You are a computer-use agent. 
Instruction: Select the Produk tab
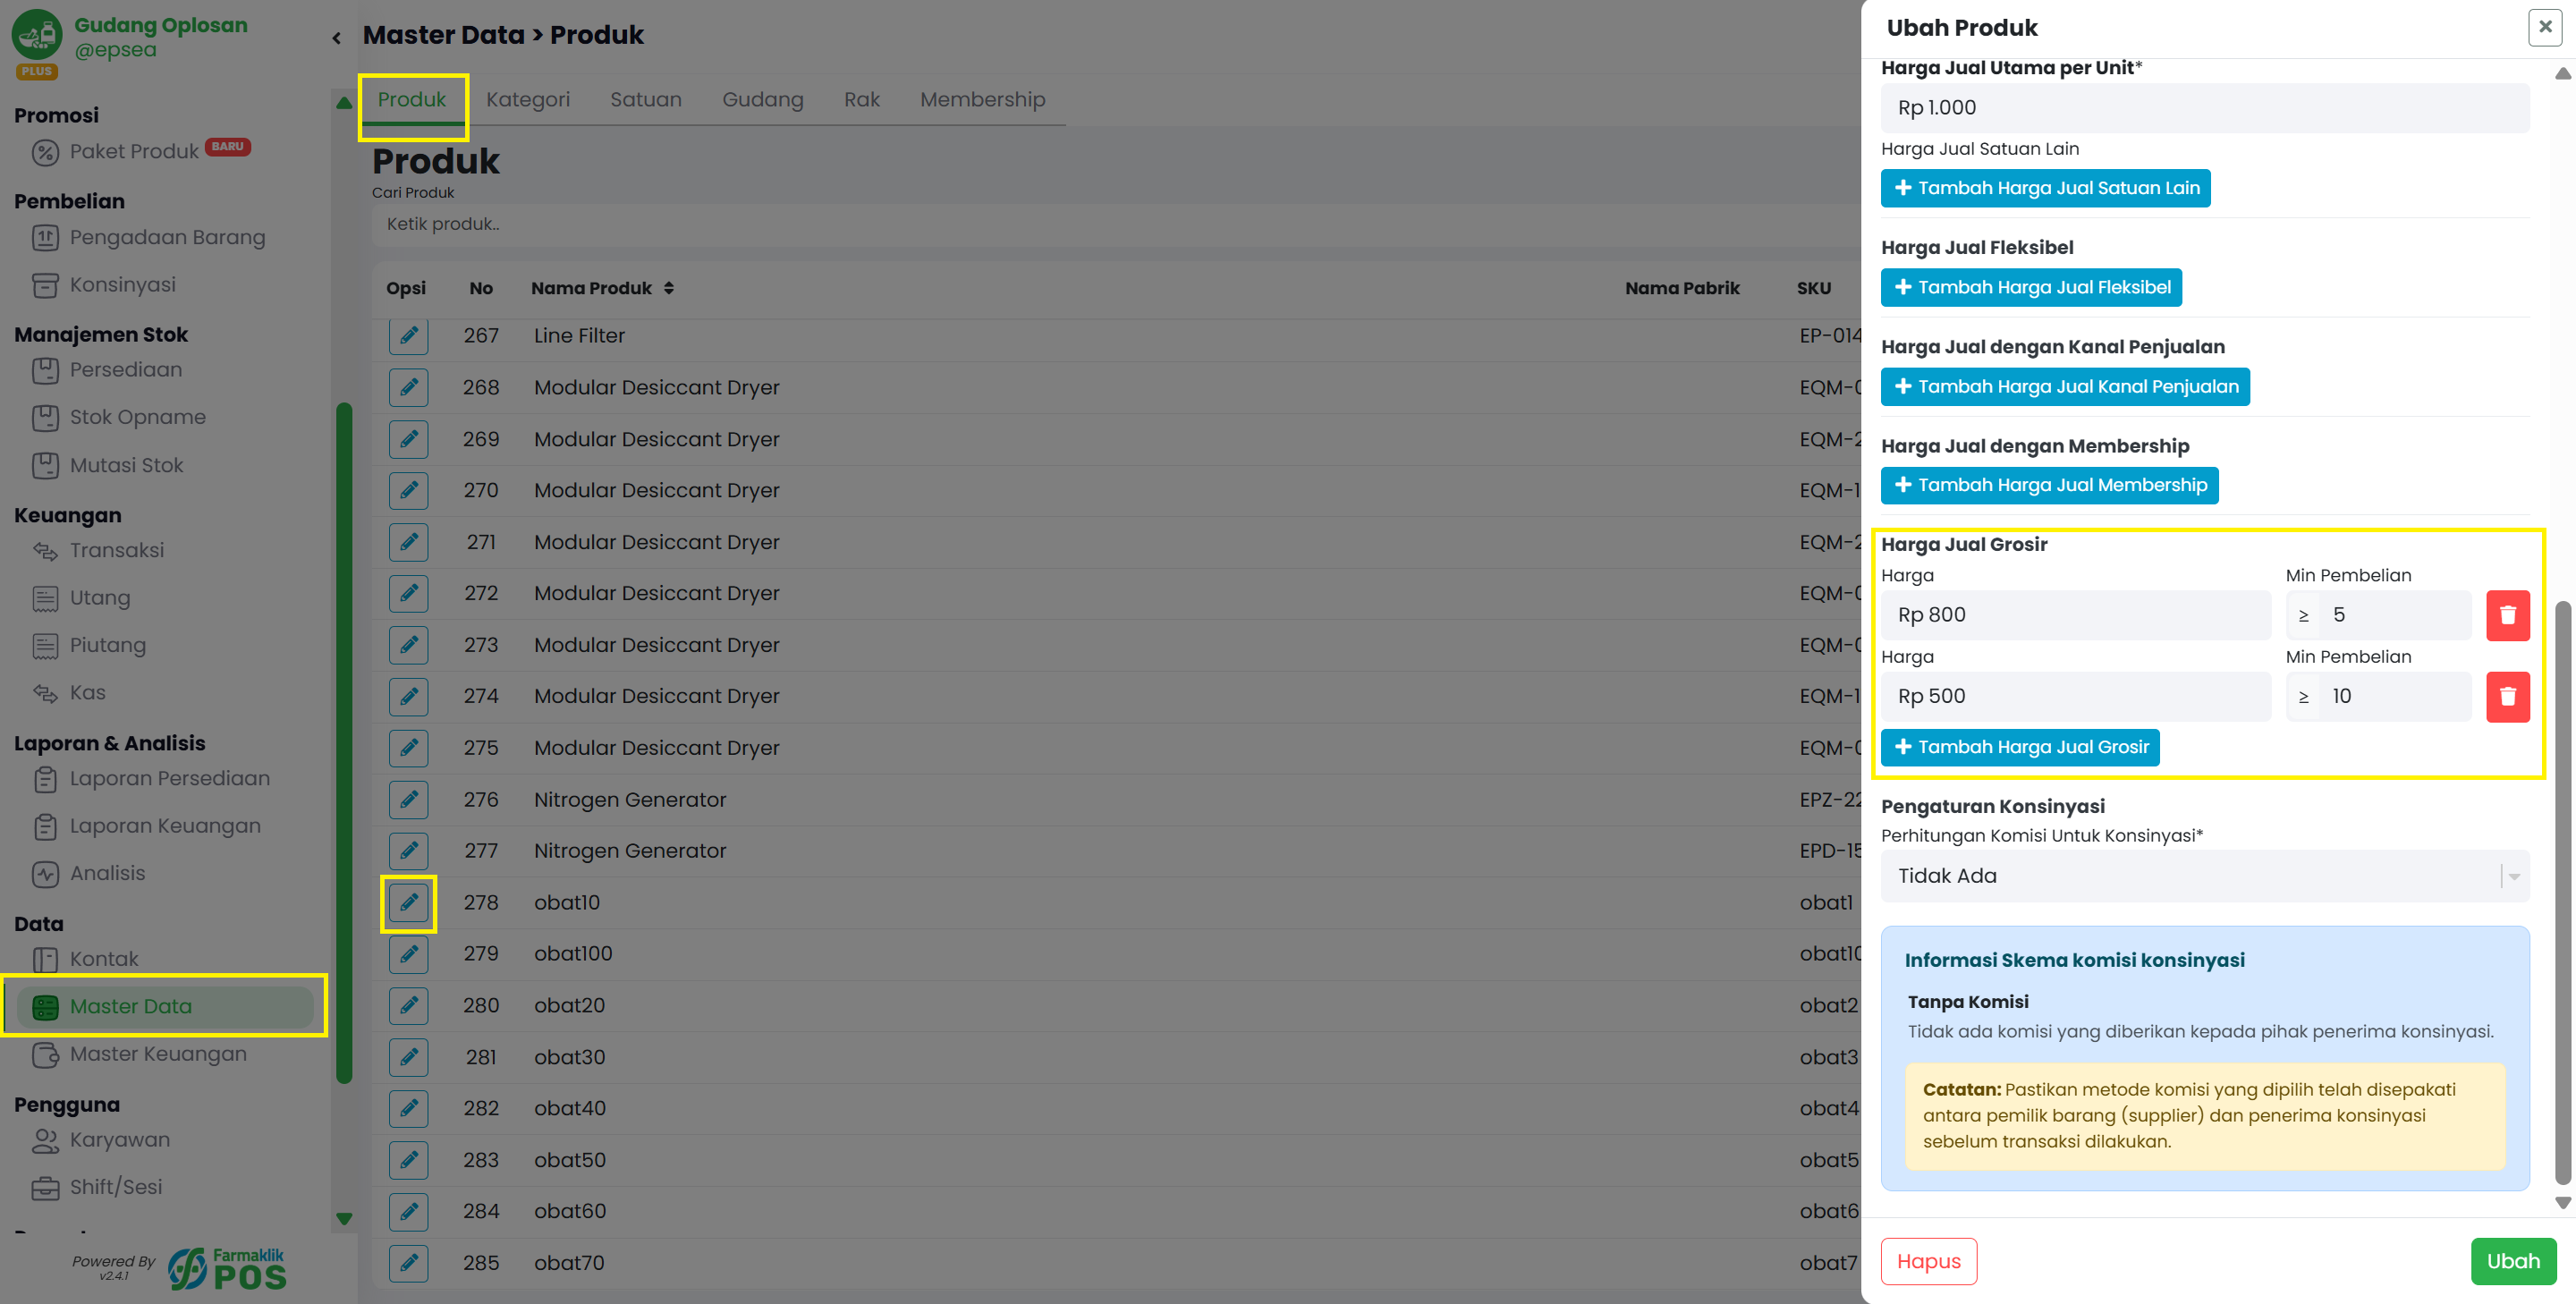[411, 100]
